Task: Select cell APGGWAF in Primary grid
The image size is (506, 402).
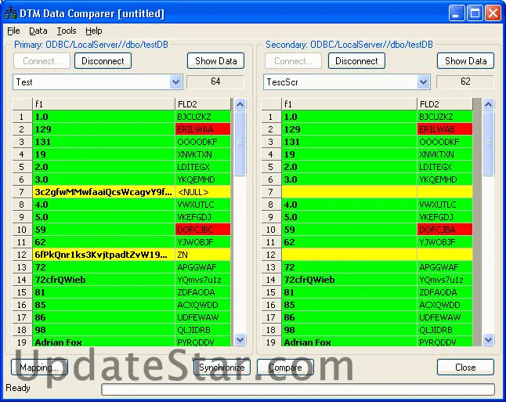Action: [x=203, y=267]
